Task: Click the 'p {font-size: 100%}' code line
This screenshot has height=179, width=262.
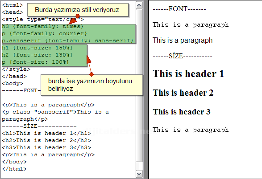Action: click(x=35, y=62)
